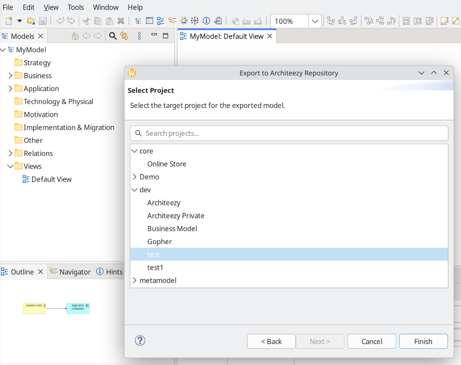Viewport: 461px width, 365px height.
Task: Toggle Link with Editor arrows in the Models panel
Action: tap(124, 36)
